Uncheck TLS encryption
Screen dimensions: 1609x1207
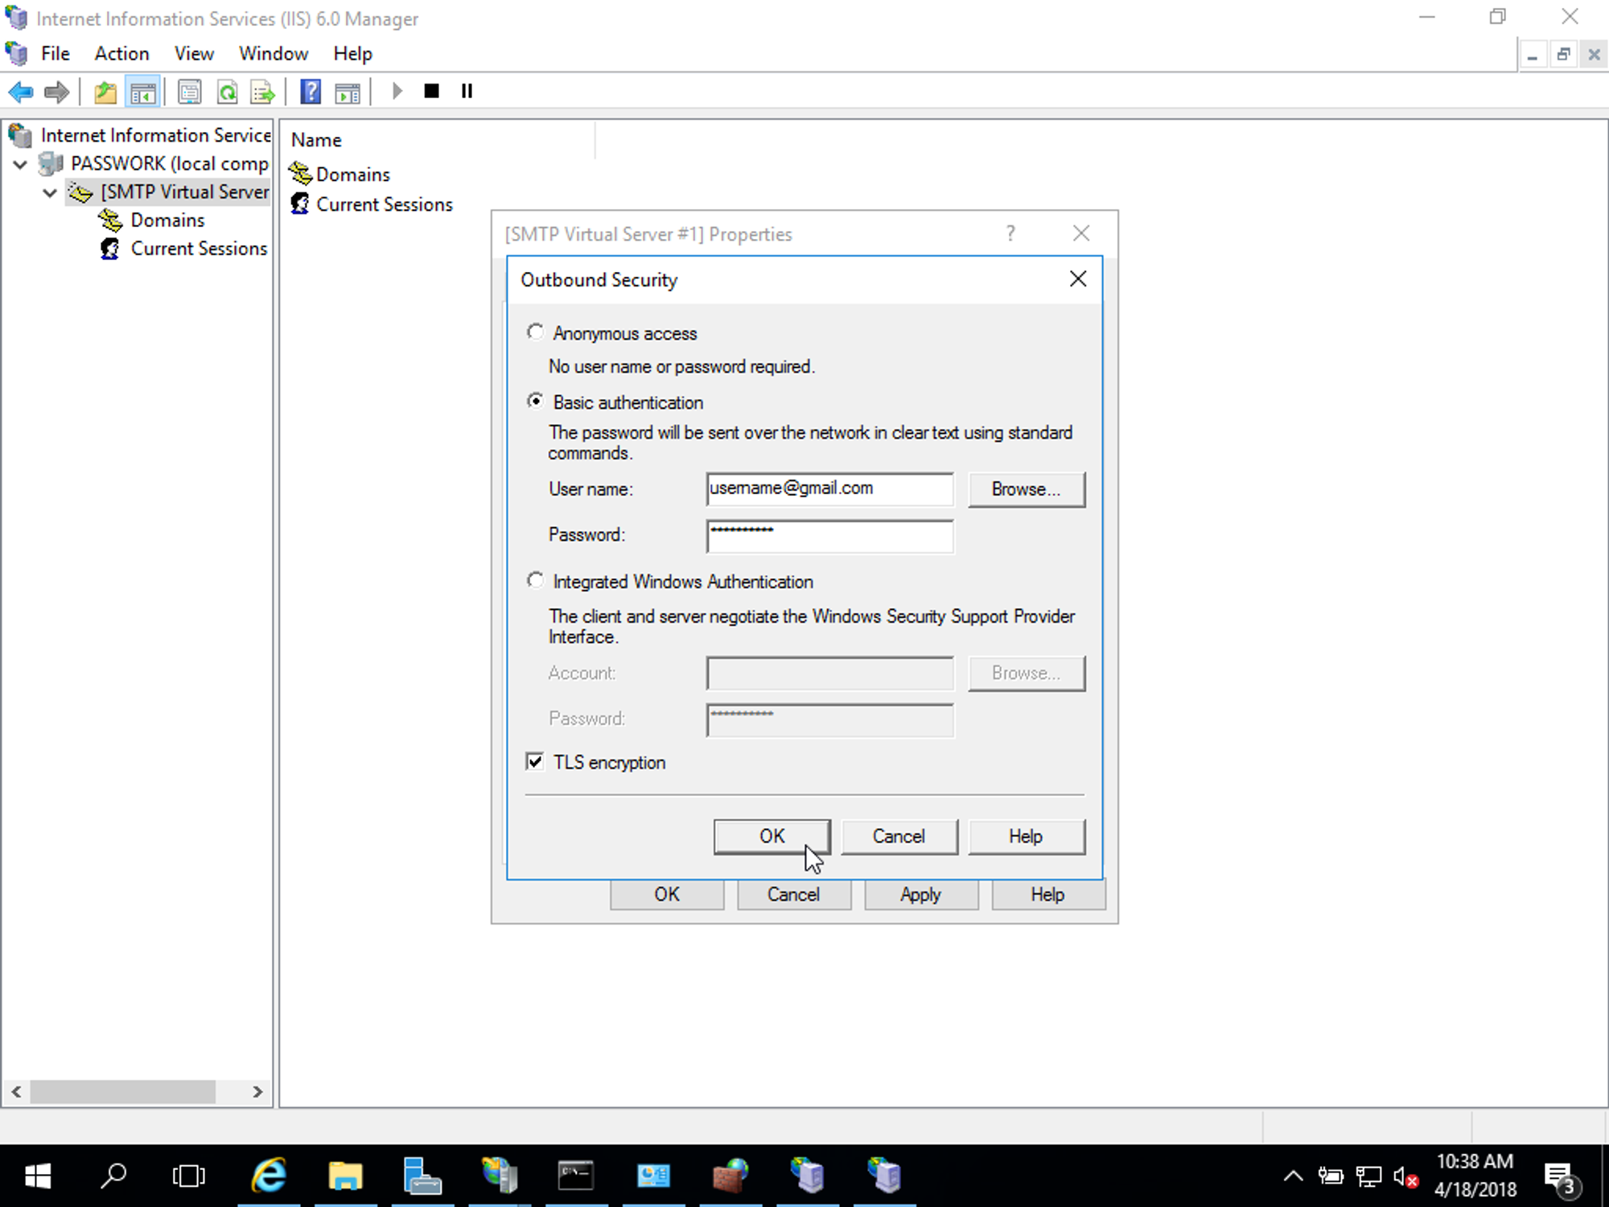pyautogui.click(x=533, y=761)
